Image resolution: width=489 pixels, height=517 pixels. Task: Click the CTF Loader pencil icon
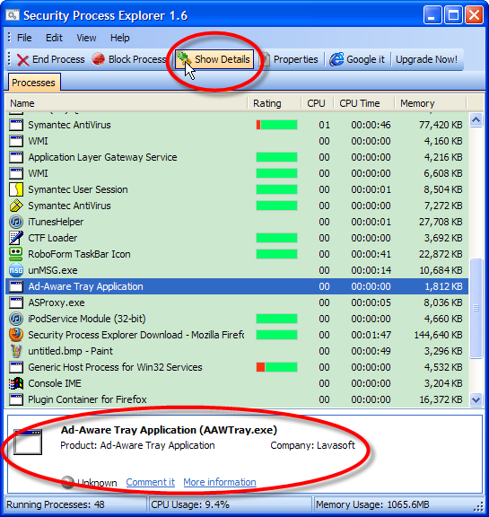click(x=16, y=238)
